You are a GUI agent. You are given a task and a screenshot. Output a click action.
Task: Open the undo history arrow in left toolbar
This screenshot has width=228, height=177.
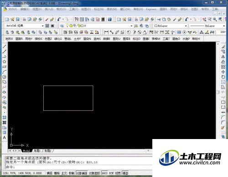(x=63, y=19)
